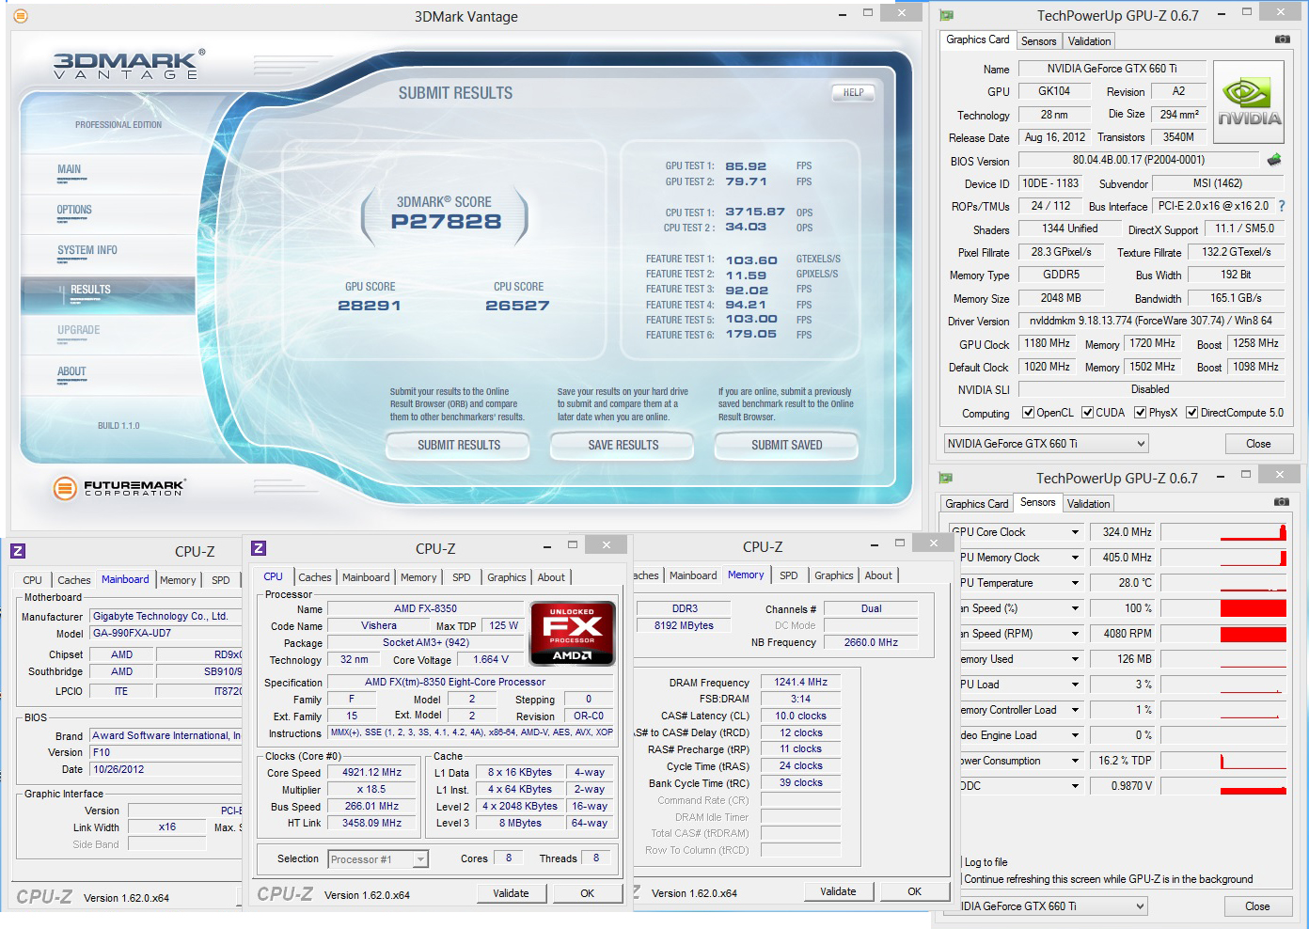Viewport: 1309px width, 929px height.
Task: Click the 3DMark score text P27828
Action: tap(446, 222)
